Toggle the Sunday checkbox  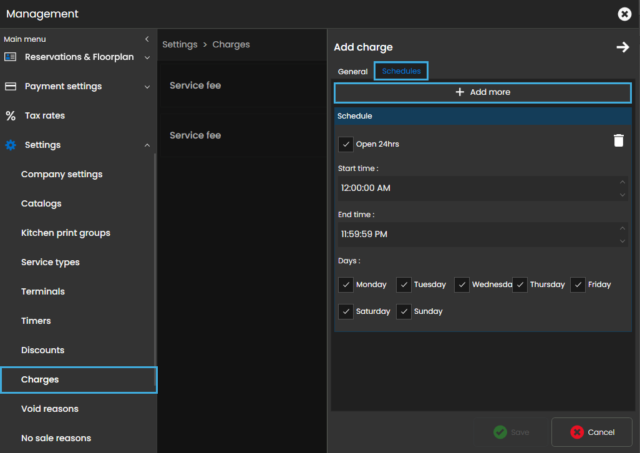pyautogui.click(x=404, y=311)
